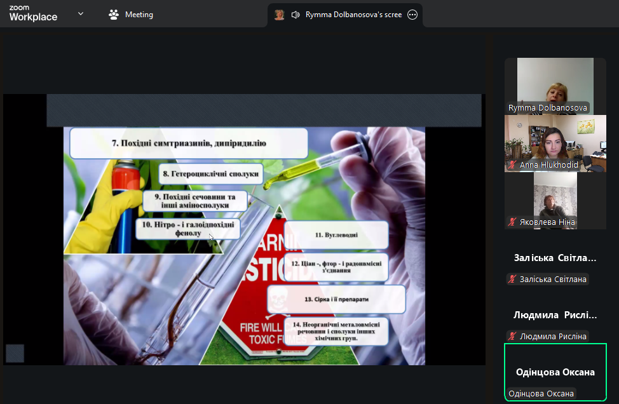Open the screen share more options button
619x404 pixels.
click(x=412, y=15)
